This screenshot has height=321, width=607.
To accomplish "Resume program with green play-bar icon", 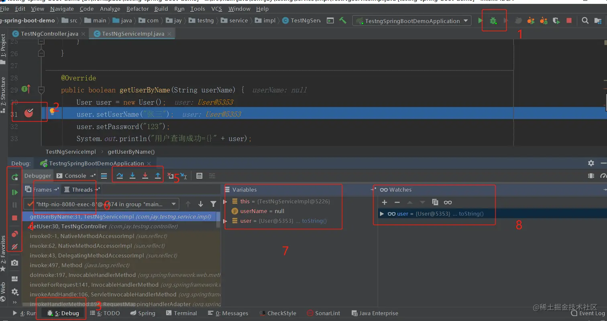I will coord(15,192).
